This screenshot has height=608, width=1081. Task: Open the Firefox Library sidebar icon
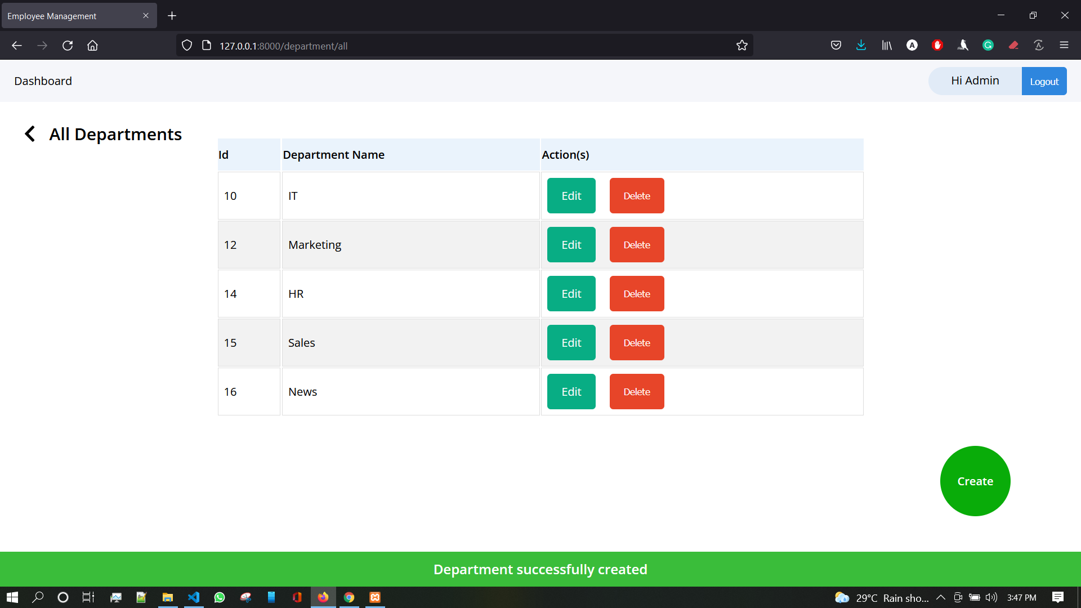pos(886,45)
